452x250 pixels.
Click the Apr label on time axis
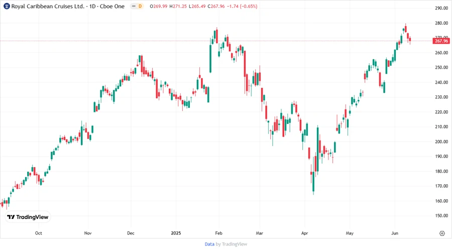point(304,233)
